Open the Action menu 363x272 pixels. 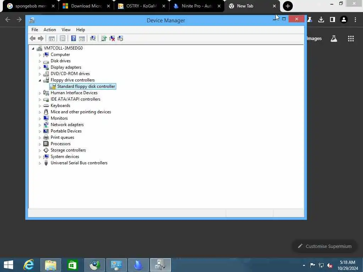[x=50, y=30]
